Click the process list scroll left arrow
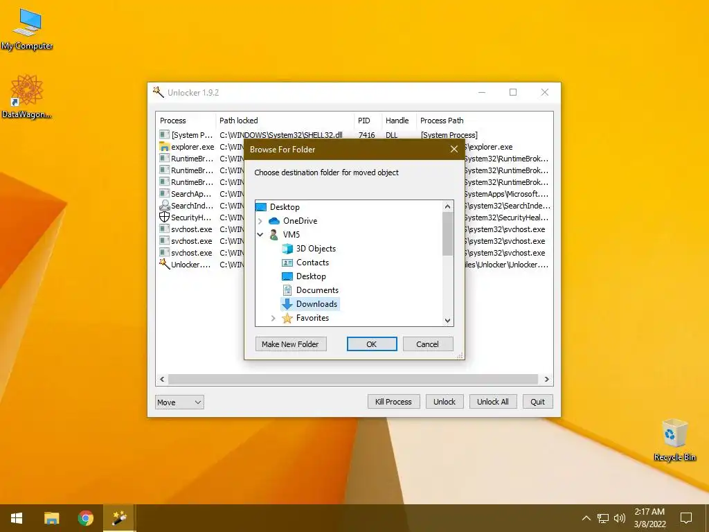Viewport: 709px width, 532px height. (162, 380)
